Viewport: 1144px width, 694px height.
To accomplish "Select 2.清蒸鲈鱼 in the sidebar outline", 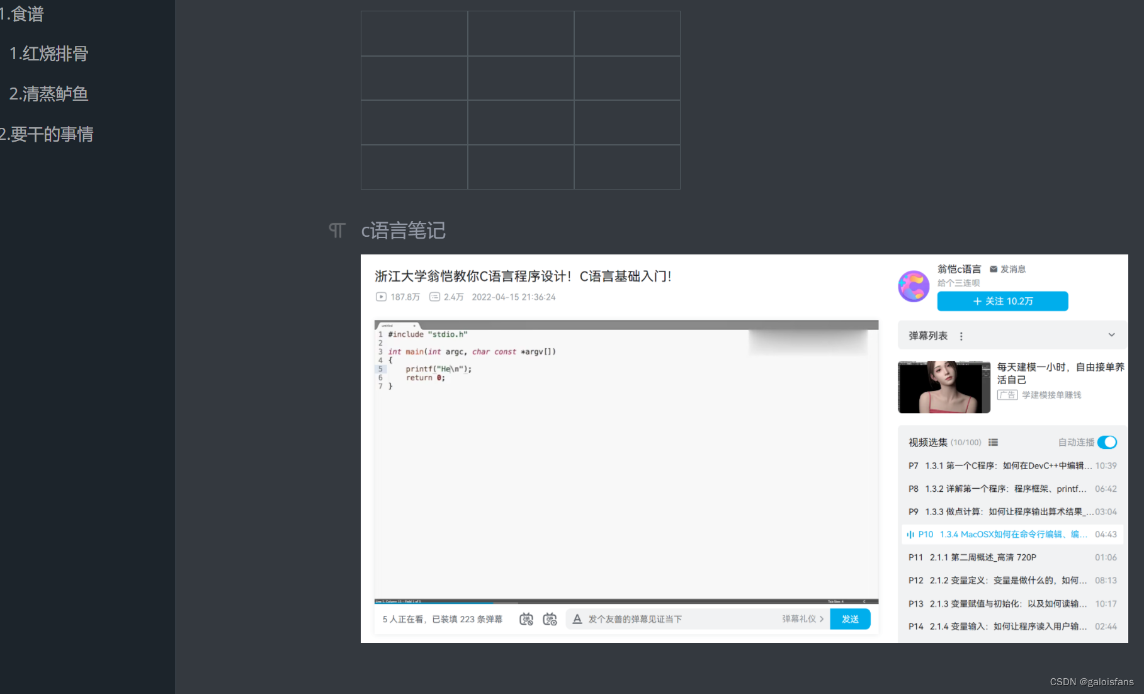I will coord(48,94).
